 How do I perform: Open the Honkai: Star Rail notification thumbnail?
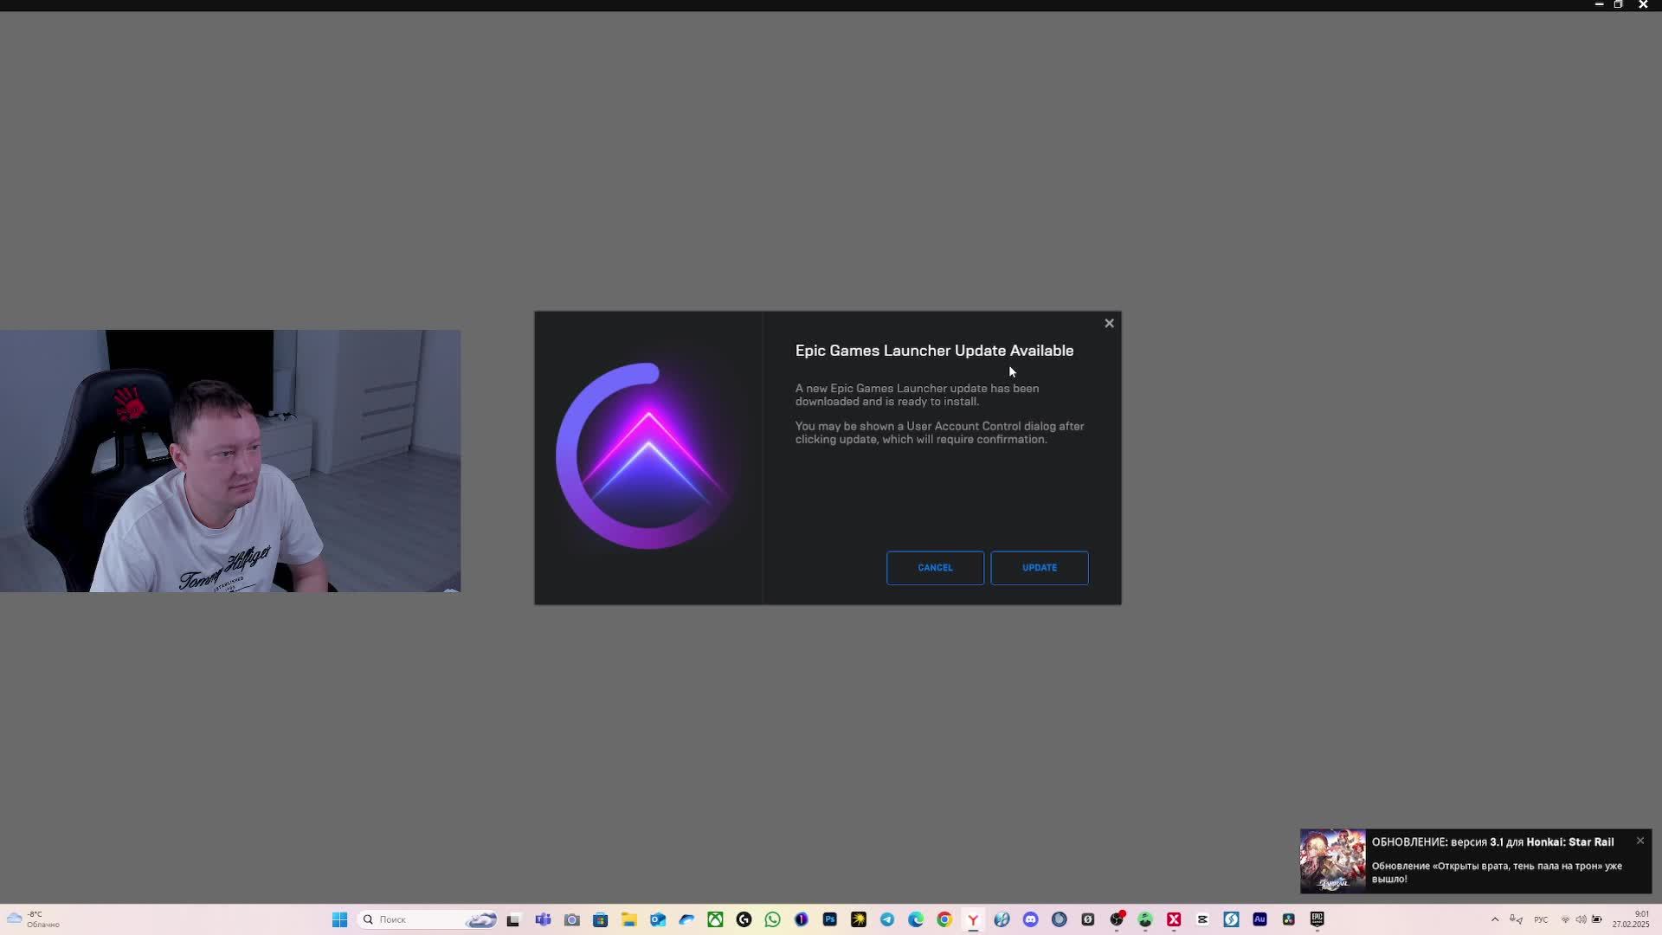point(1332,861)
